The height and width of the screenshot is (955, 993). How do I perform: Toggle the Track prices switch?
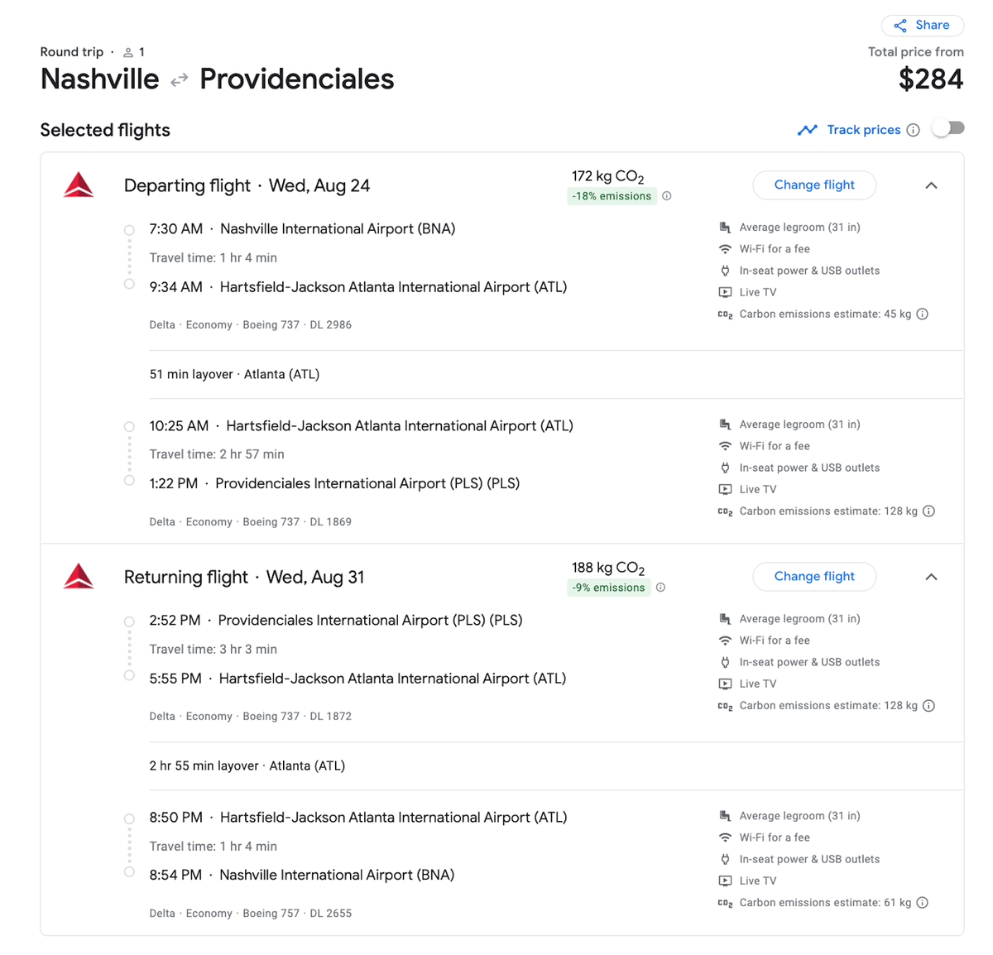pos(948,128)
